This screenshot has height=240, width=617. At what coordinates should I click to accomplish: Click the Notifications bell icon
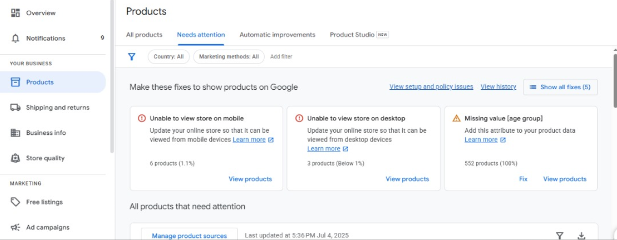click(15, 38)
